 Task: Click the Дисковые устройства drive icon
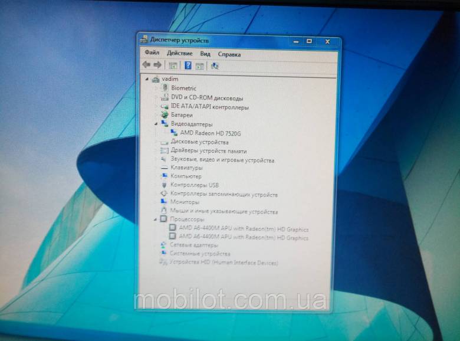point(165,142)
